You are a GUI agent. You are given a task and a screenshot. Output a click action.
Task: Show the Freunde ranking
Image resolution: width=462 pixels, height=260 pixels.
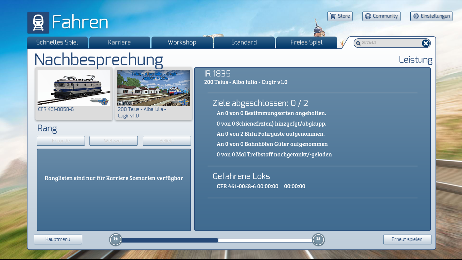coord(61,141)
